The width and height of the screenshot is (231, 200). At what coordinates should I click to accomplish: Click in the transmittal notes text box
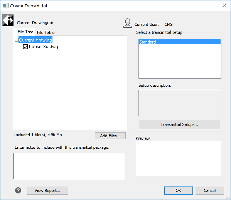[69, 166]
